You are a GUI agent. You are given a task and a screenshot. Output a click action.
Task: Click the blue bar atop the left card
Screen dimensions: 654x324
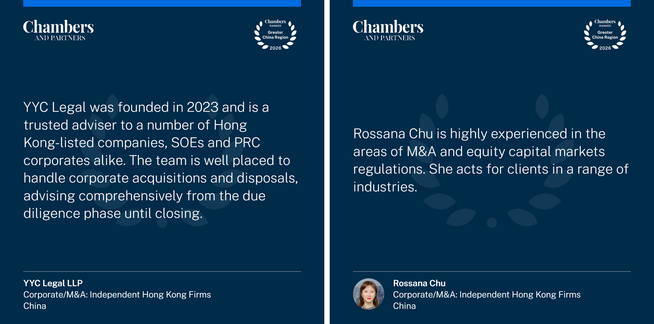click(162, 3)
